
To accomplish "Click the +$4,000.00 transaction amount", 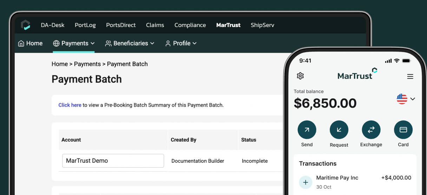I will coord(396,178).
